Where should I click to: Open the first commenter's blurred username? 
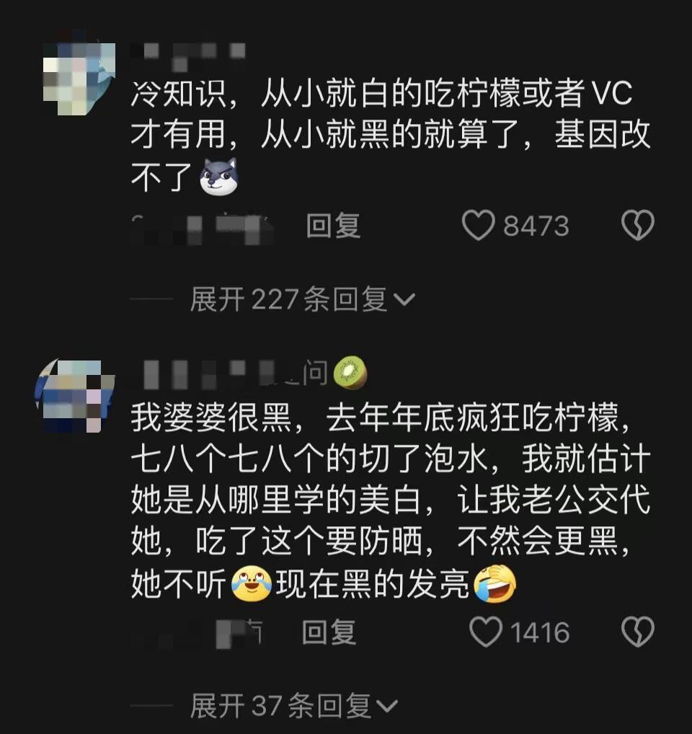click(188, 56)
